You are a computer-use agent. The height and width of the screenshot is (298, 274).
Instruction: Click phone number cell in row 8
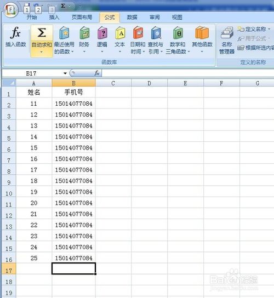tap(73, 169)
